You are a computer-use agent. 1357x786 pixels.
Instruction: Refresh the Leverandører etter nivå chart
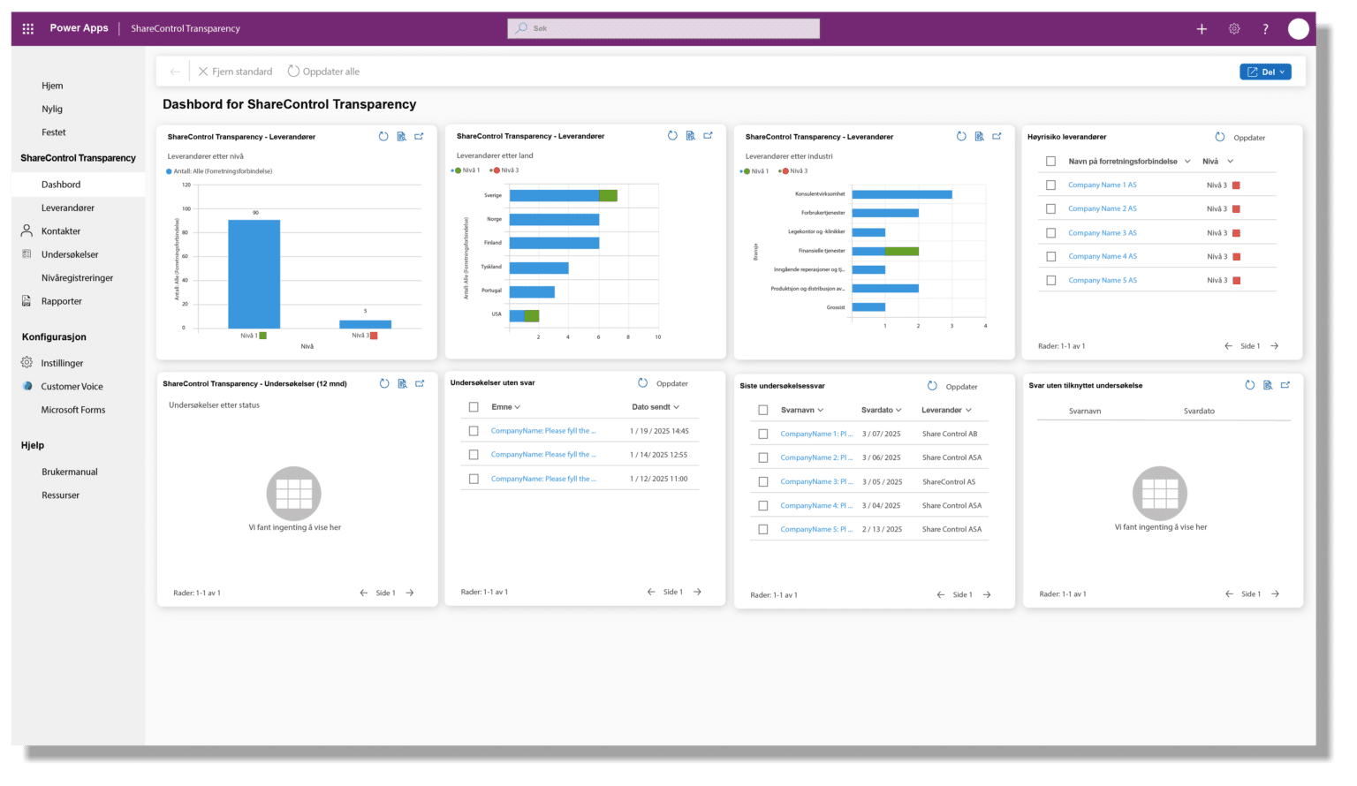[384, 136]
